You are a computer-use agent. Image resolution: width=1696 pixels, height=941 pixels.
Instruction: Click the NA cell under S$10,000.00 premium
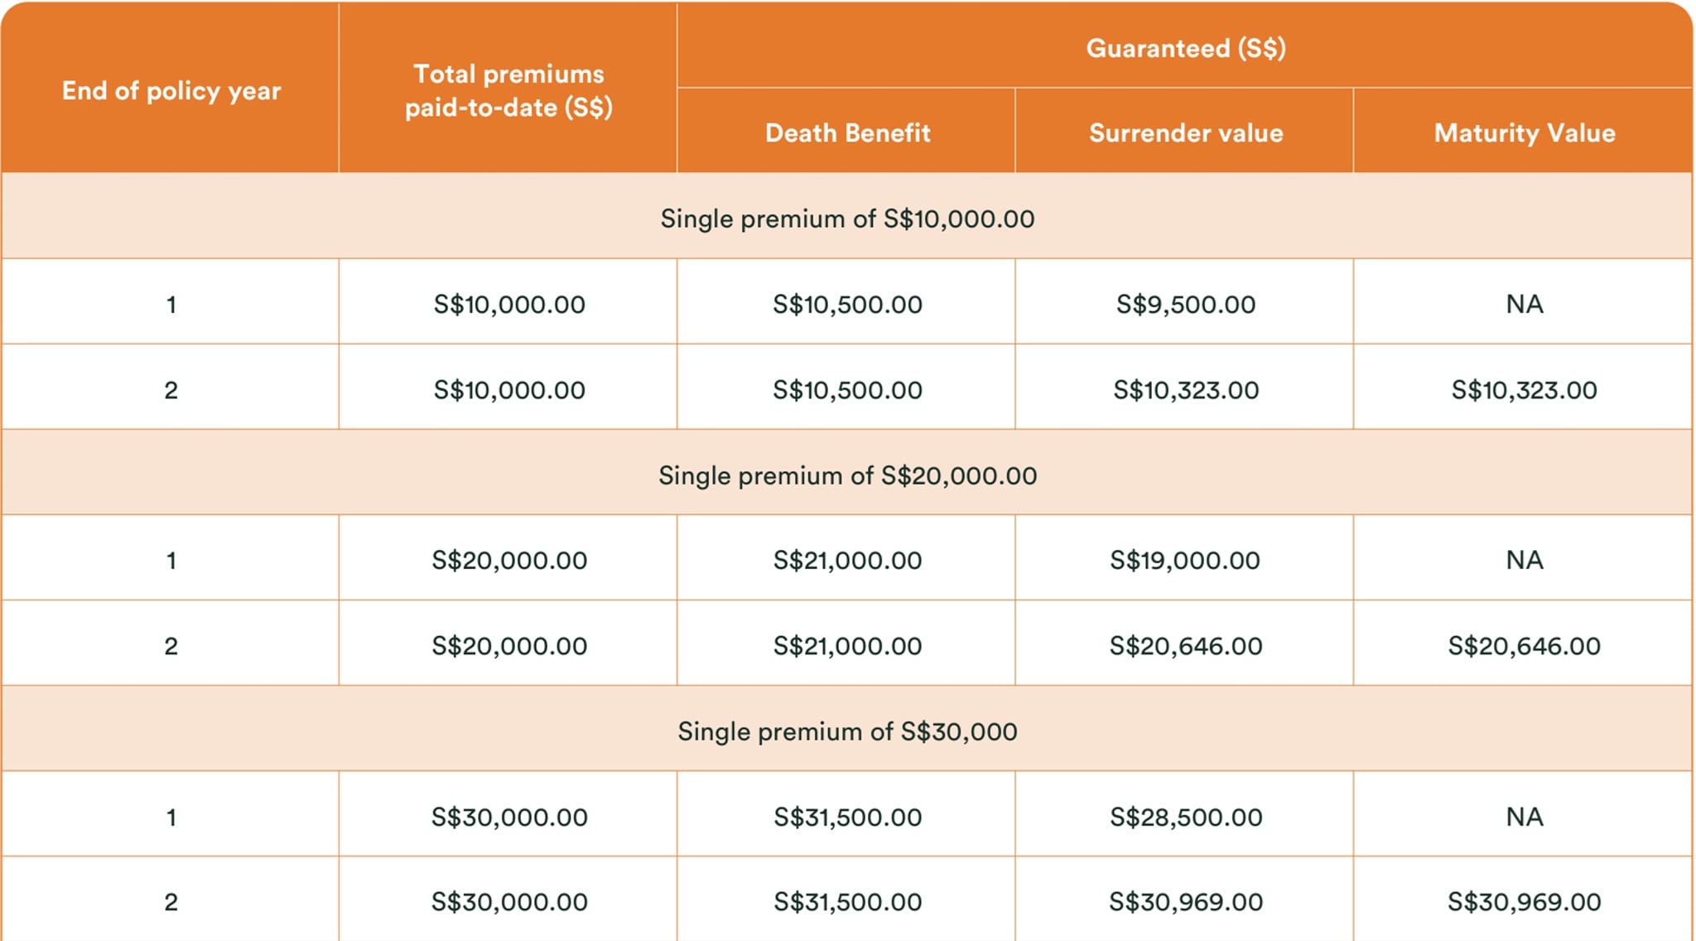pos(1524,304)
